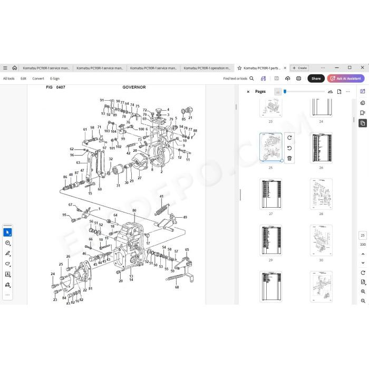Open the All tools menu
369x369 pixels.
(9, 79)
